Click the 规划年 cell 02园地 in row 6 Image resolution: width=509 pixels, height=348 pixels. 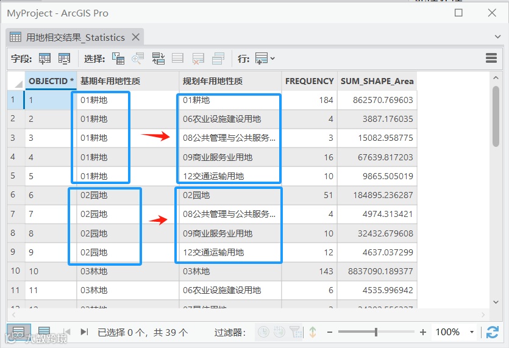[230, 195]
